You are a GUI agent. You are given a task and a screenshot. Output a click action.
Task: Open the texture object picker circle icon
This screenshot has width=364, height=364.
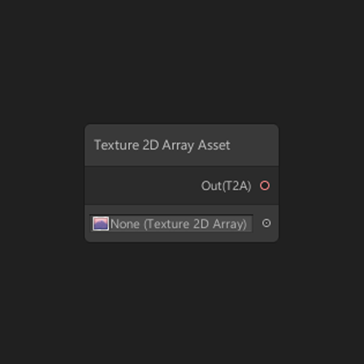point(266,223)
